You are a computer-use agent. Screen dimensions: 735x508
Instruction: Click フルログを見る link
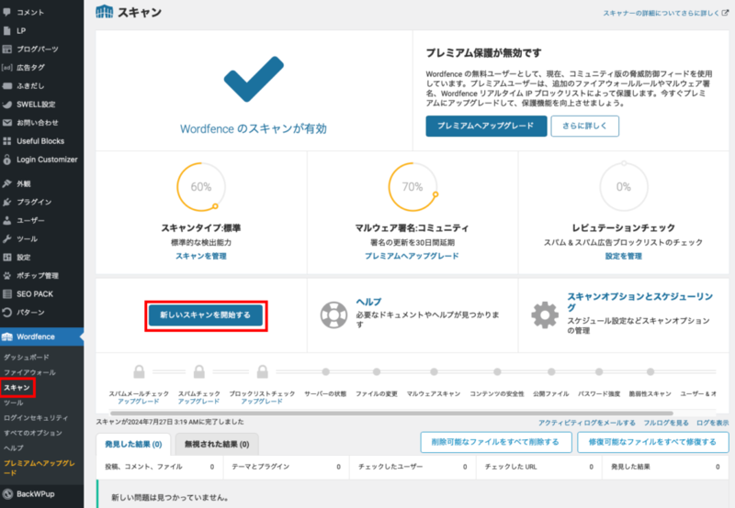click(665, 423)
